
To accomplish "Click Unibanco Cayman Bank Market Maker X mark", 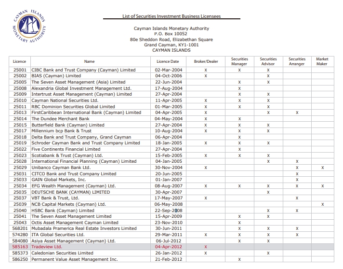I will pyautogui.click(x=322, y=168).
